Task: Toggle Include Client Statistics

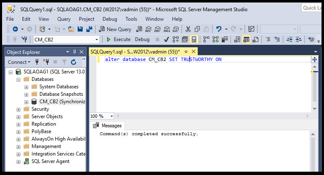Action: point(225,39)
